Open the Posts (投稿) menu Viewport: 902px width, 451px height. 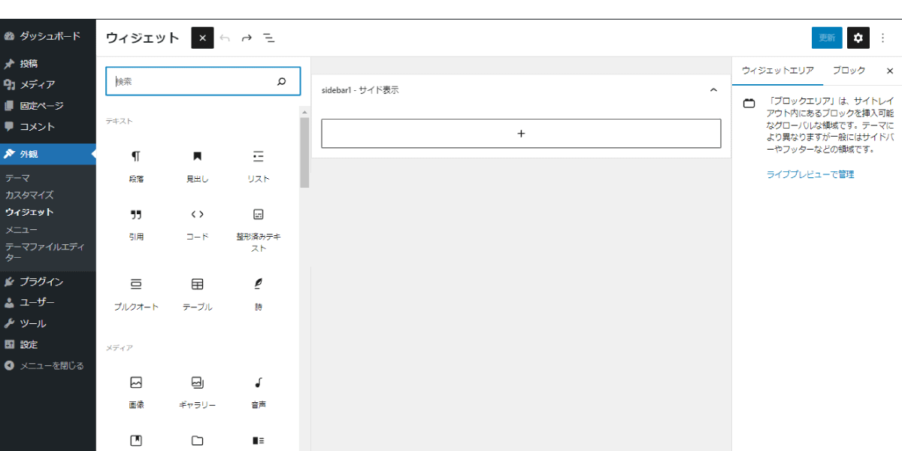point(48,64)
